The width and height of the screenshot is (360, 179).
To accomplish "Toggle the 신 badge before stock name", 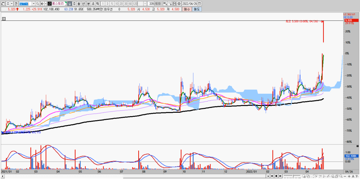I will coord(50,4).
